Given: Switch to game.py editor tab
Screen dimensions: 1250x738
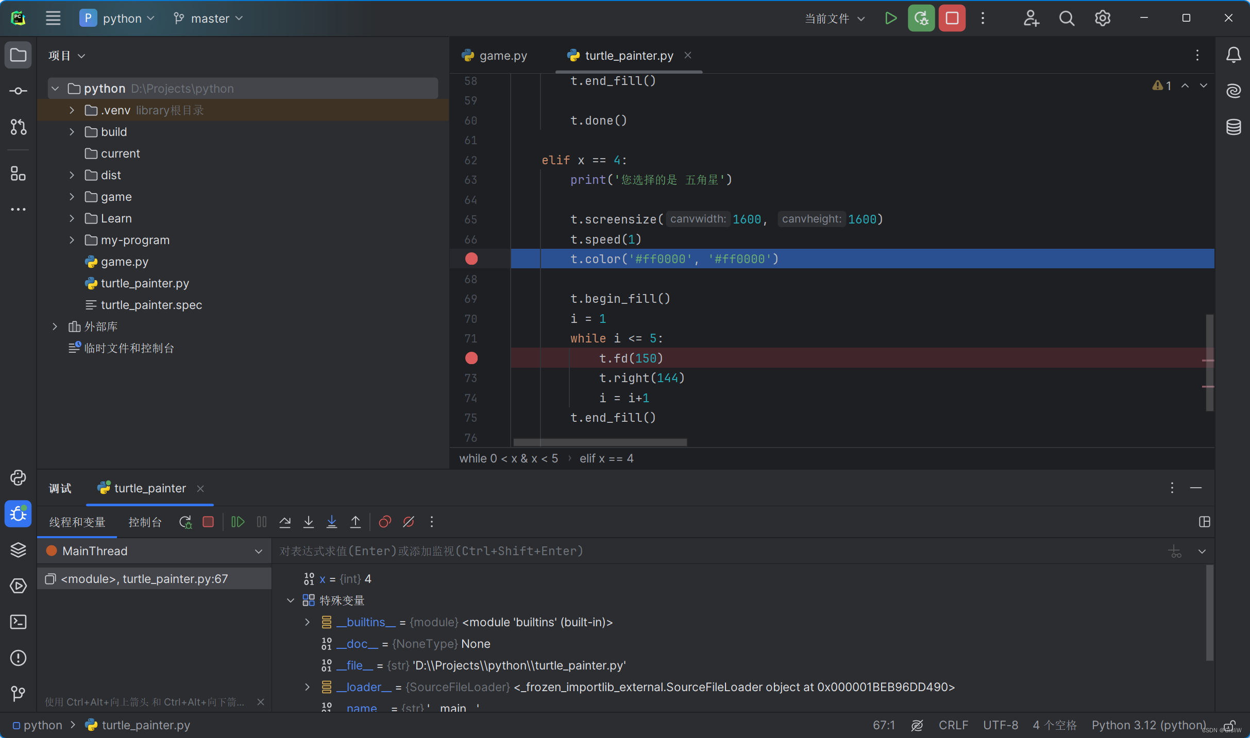Looking at the screenshot, I should pos(495,56).
